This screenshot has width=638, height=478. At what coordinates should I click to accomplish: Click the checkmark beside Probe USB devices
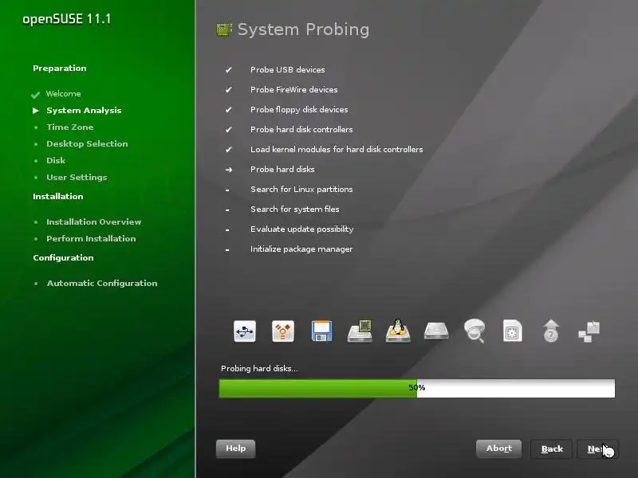229,70
